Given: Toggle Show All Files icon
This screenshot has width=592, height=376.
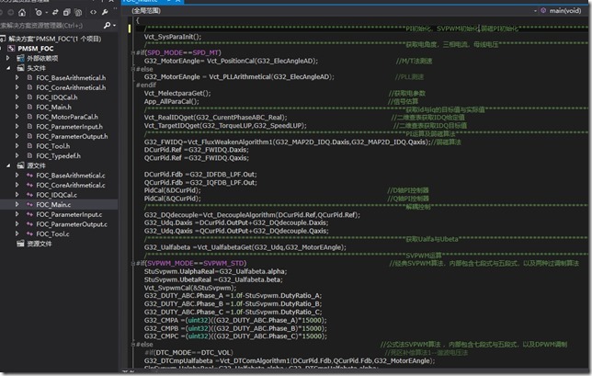Looking at the screenshot, I should tap(78, 13).
